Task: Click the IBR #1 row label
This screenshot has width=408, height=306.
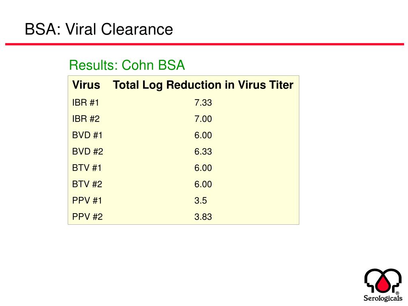Action: click(86, 102)
